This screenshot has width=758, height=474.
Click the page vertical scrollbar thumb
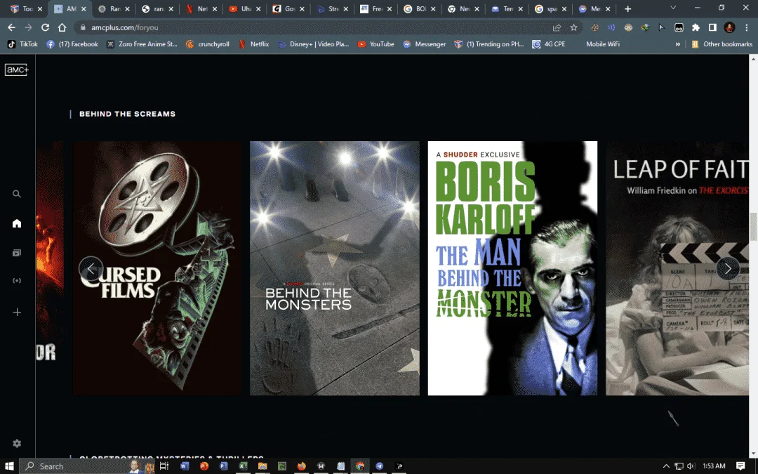(753, 226)
